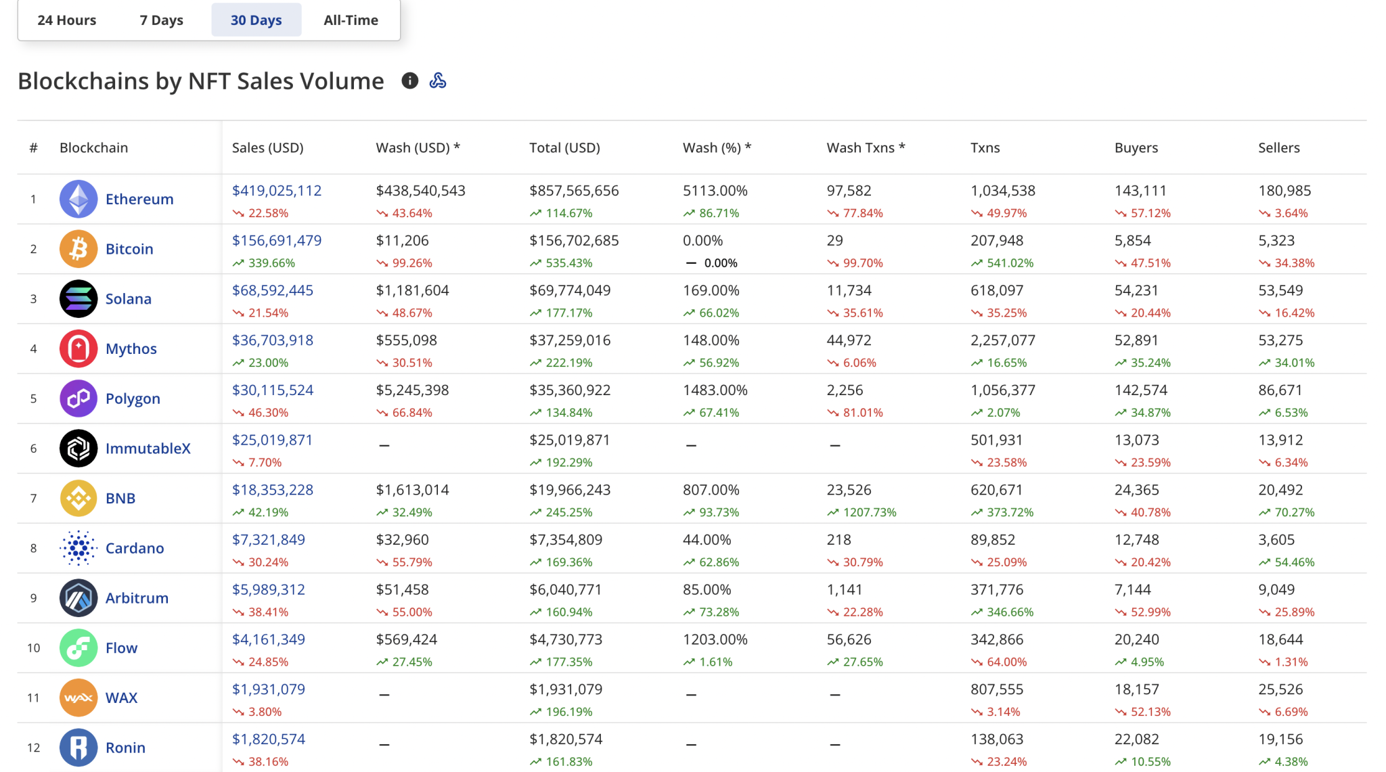
Task: Sort by the Total (USD) column header
Action: point(565,147)
